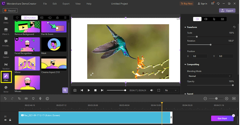Open the Library panel in sidebar
The image size is (243, 125).
tap(6, 20)
